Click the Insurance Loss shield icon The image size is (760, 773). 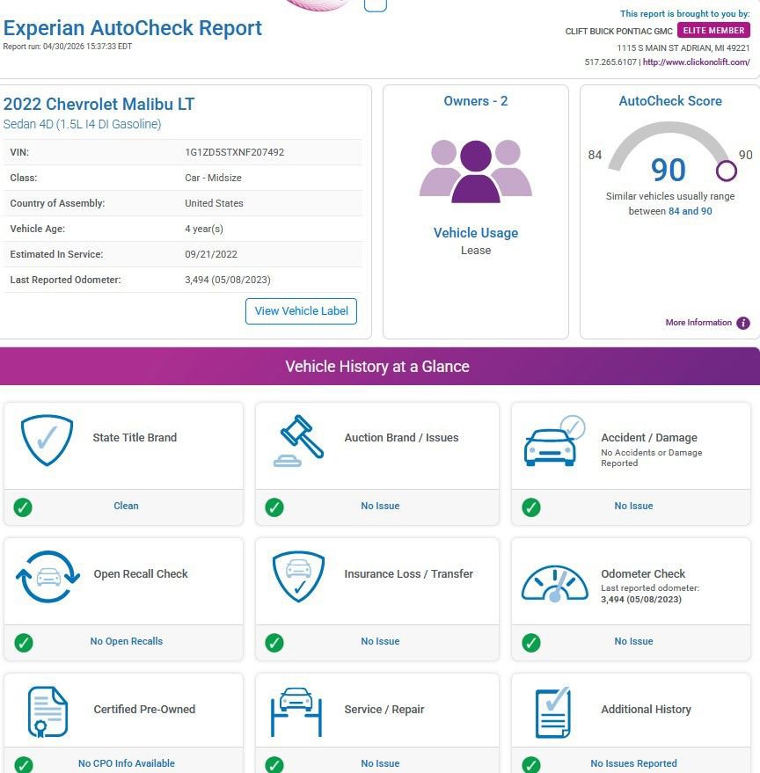pos(298,576)
